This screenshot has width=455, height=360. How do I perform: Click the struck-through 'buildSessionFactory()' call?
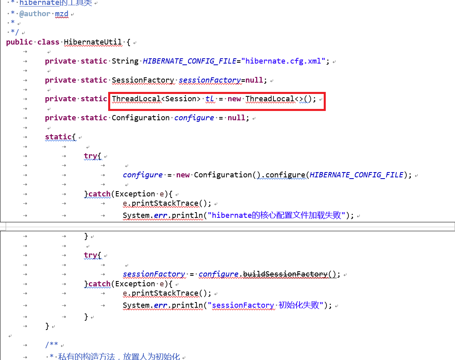289,274
